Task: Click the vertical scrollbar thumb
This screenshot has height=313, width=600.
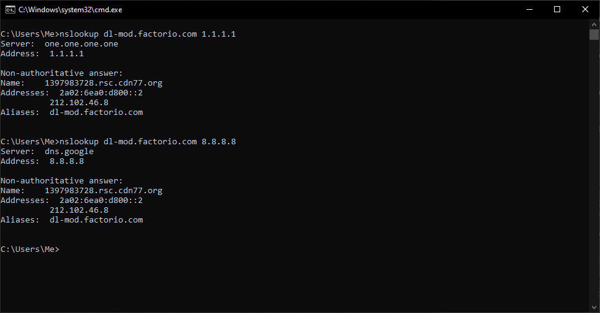Action: [594, 34]
